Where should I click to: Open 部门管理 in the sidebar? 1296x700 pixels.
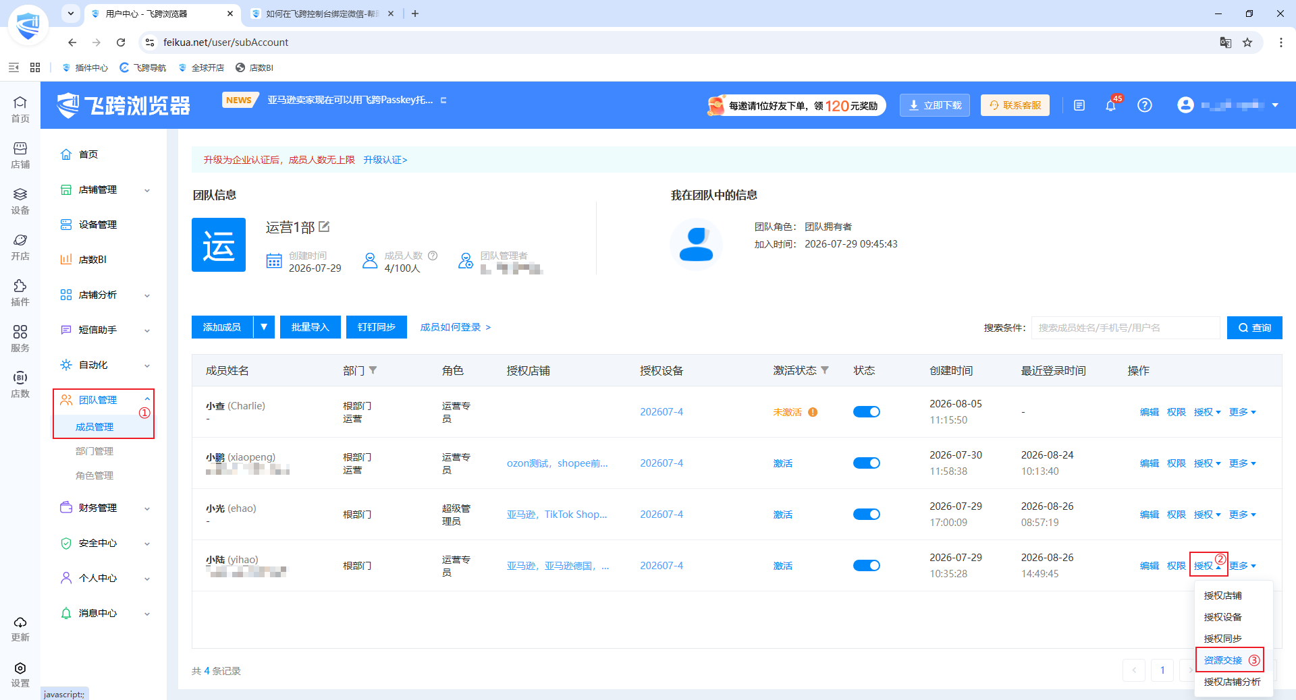pyautogui.click(x=94, y=451)
